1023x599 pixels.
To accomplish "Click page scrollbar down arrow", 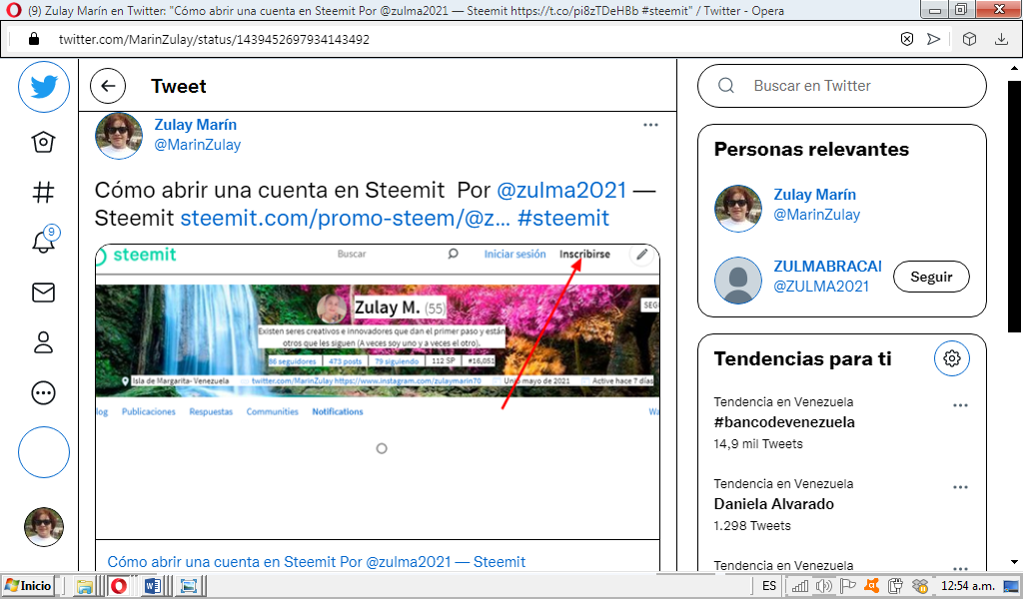I will 1014,562.
